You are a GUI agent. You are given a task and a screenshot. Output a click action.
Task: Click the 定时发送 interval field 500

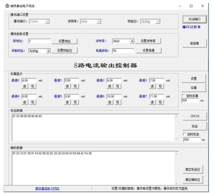[x=192, y=139]
